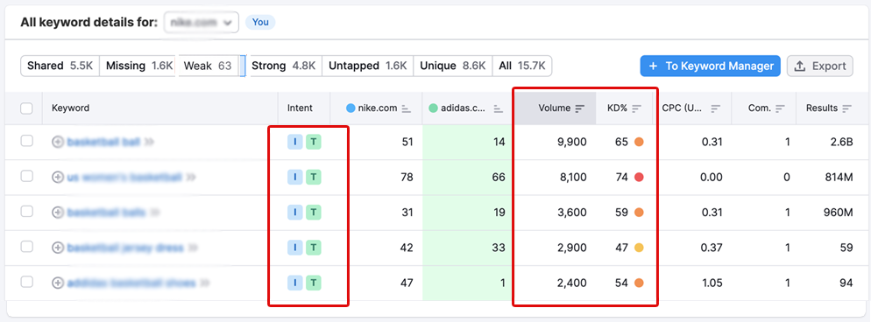The image size is (871, 322).
Task: Tick the checkbox for the 8,100 volume row
Action: [x=26, y=177]
